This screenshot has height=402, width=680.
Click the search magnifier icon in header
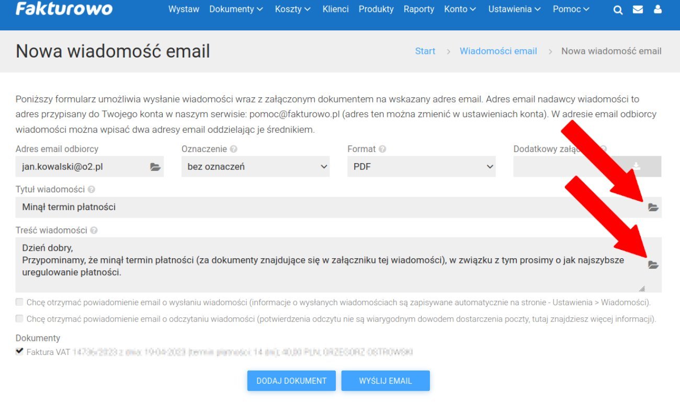[x=618, y=10]
